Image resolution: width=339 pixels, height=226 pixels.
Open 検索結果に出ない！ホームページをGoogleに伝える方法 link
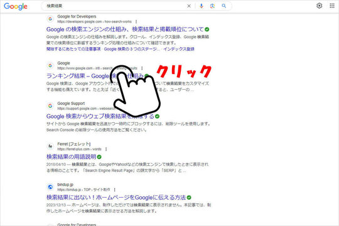(x=116, y=198)
